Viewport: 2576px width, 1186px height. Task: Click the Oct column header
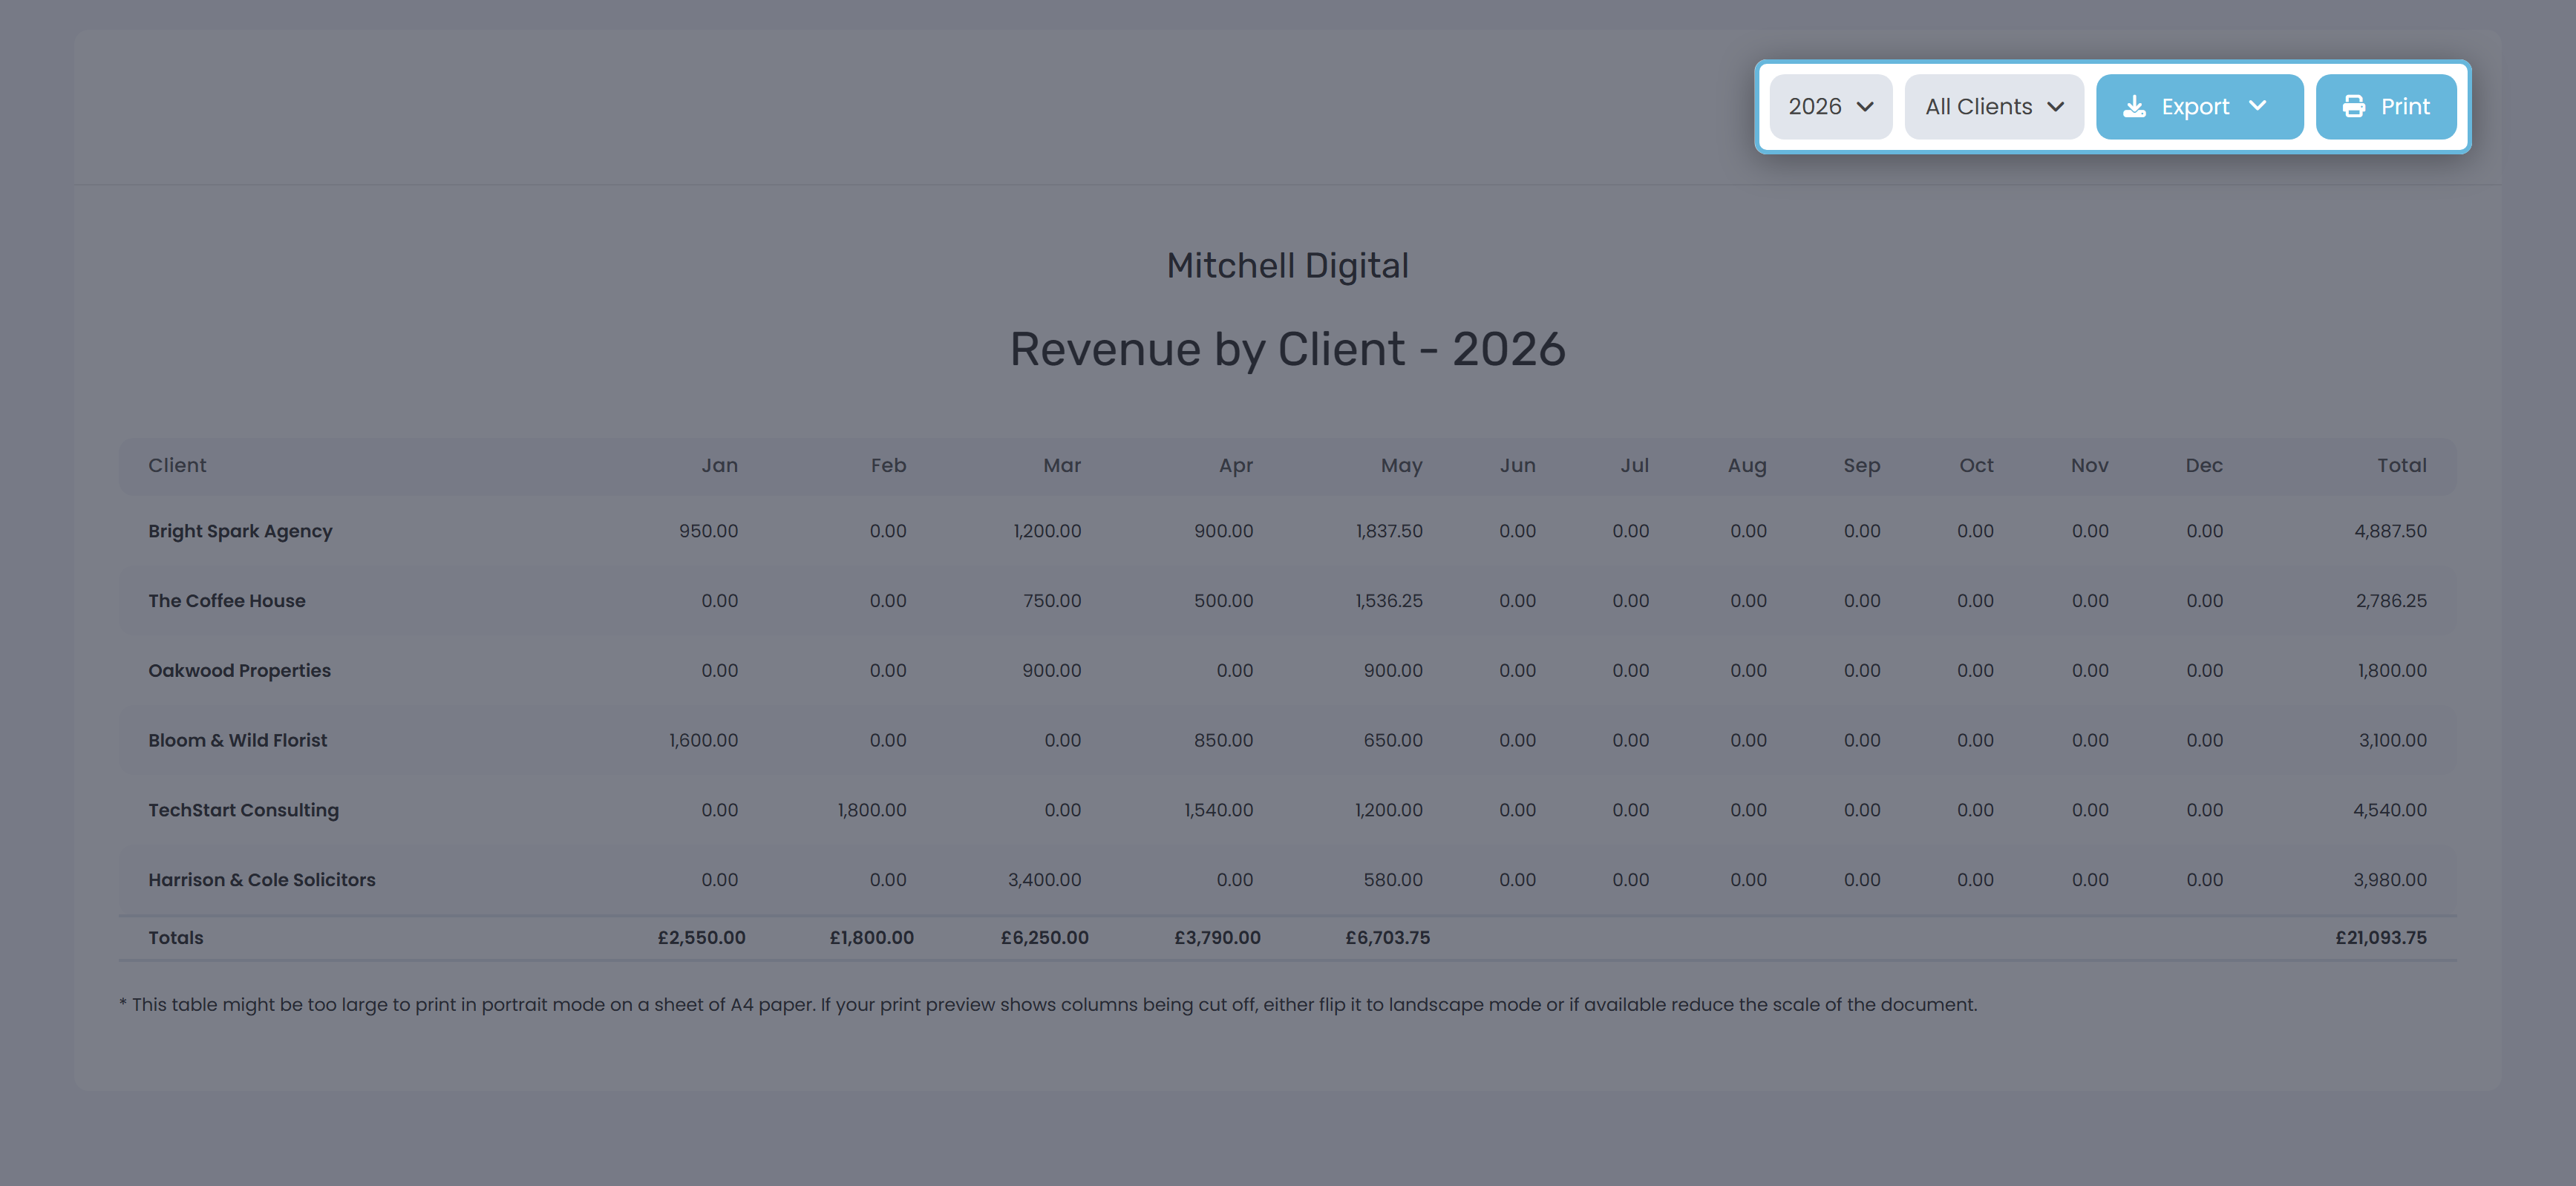point(1976,465)
